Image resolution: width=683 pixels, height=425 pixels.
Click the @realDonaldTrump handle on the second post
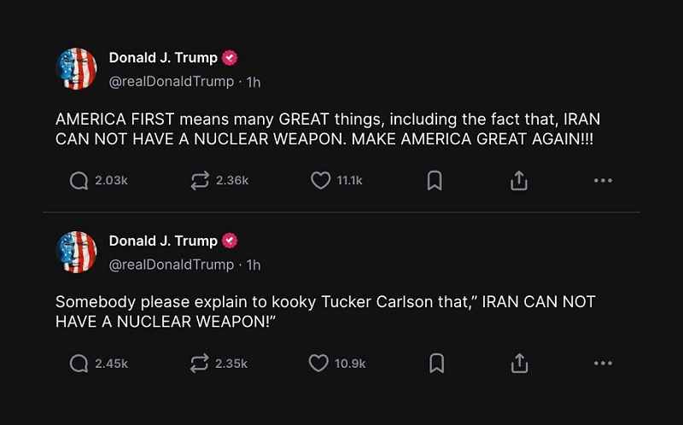pos(172,265)
